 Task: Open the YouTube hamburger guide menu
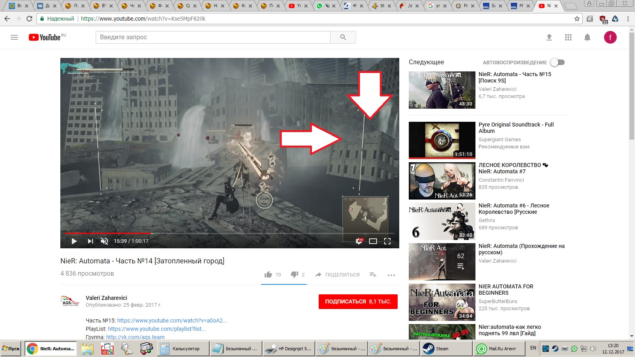tap(14, 37)
